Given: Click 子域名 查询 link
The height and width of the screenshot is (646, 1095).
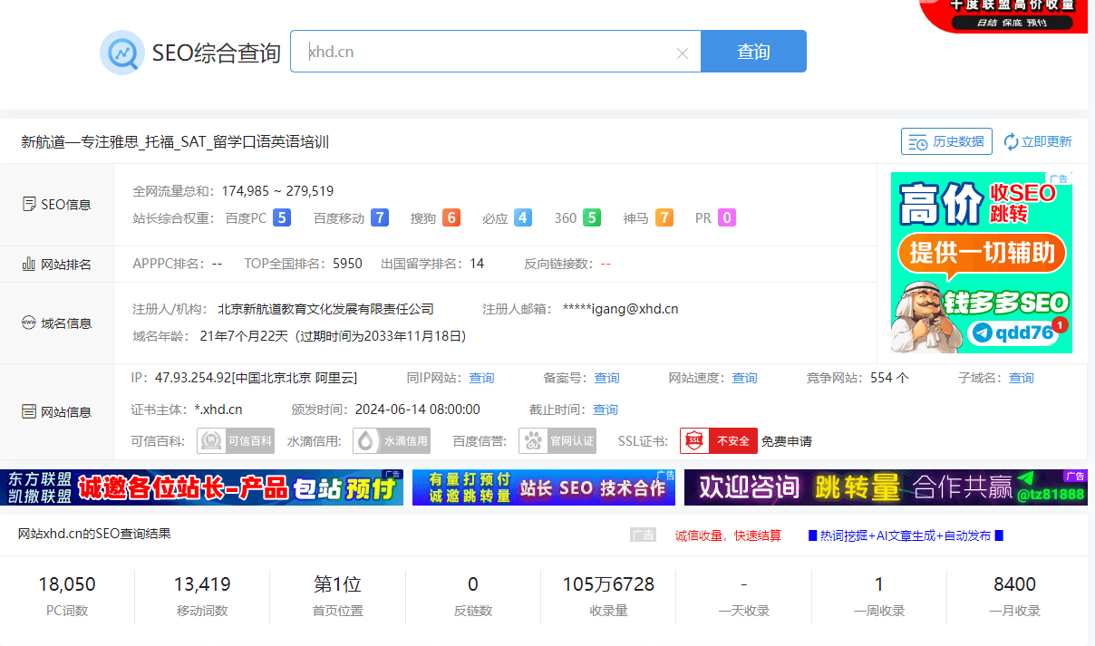Looking at the screenshot, I should tap(1022, 378).
